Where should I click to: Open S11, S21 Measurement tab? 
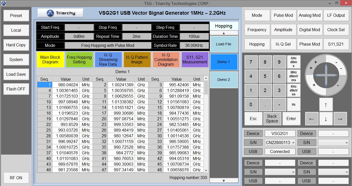coord(195,60)
